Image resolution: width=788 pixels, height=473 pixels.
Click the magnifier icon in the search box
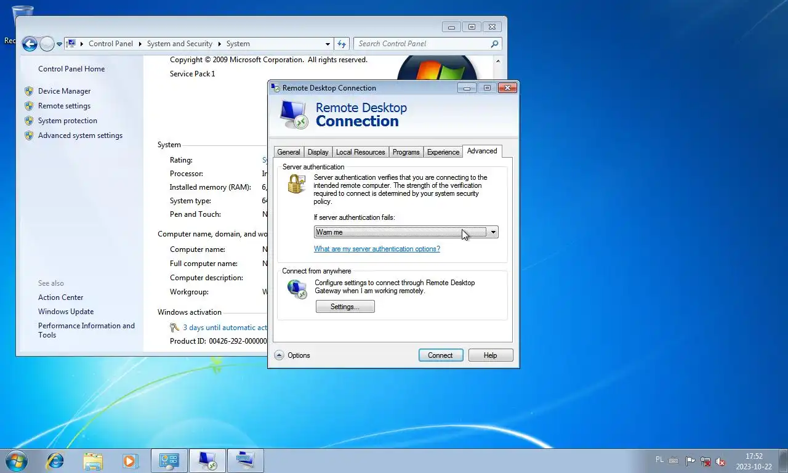[494, 44]
